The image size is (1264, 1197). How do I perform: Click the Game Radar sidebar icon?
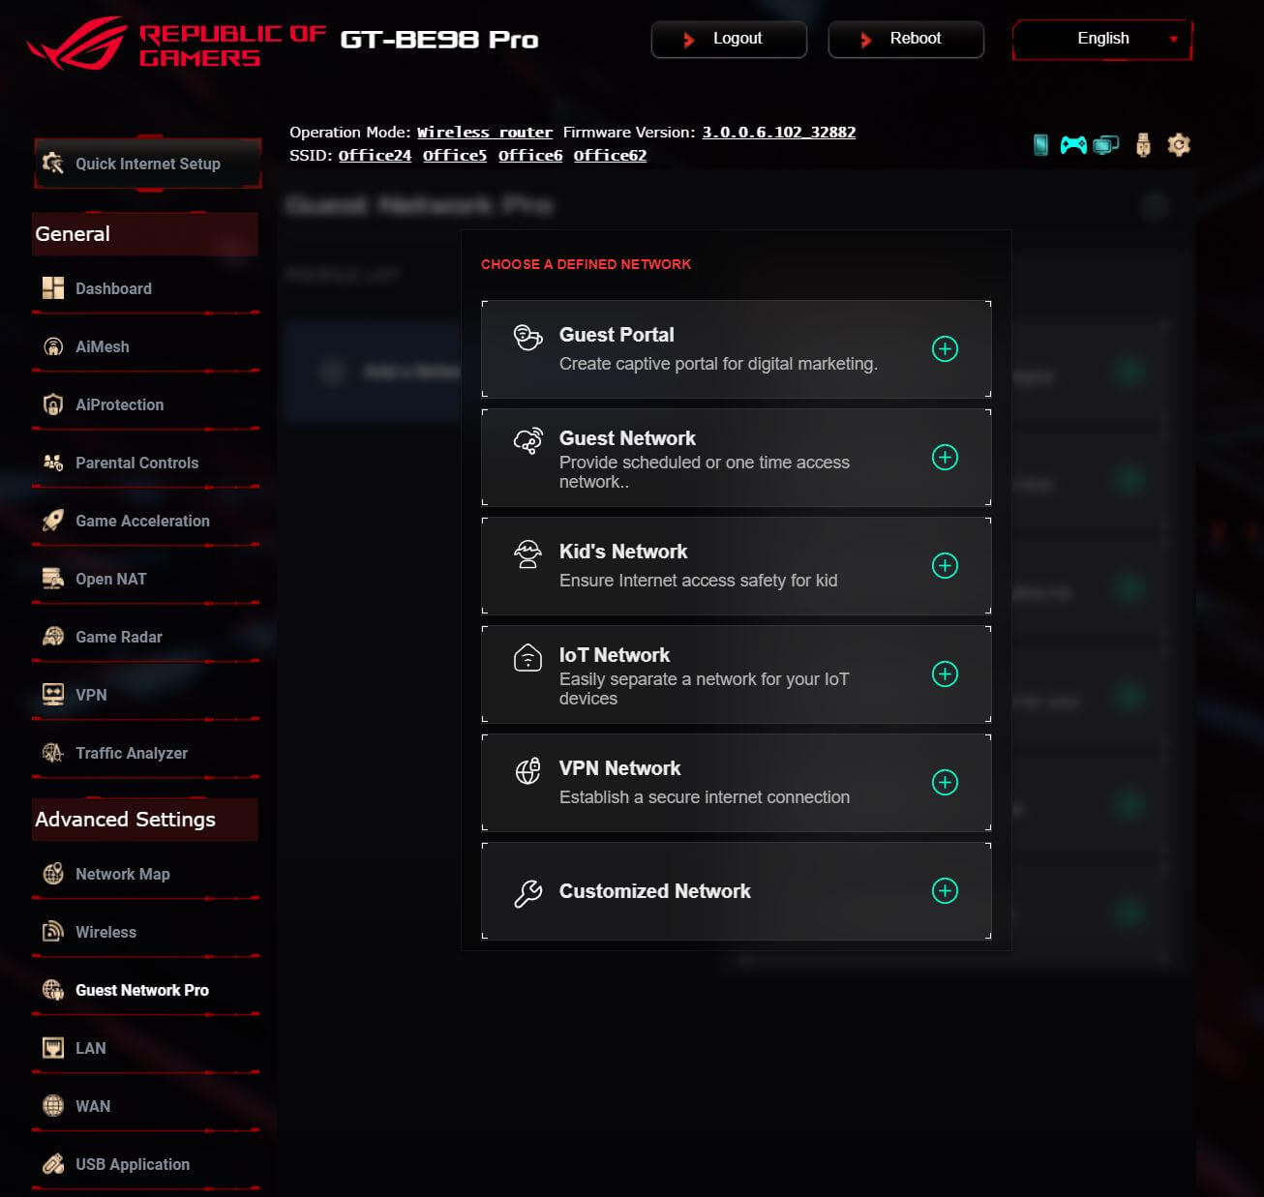(53, 637)
